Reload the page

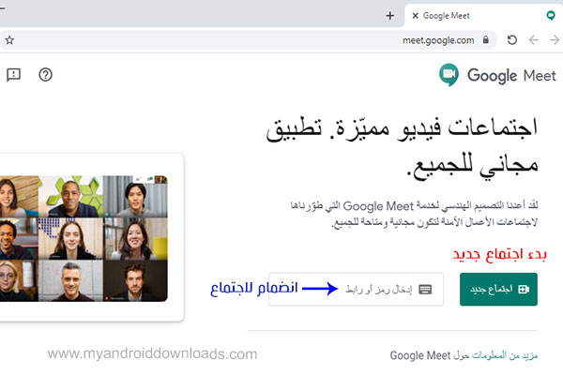coord(512,39)
